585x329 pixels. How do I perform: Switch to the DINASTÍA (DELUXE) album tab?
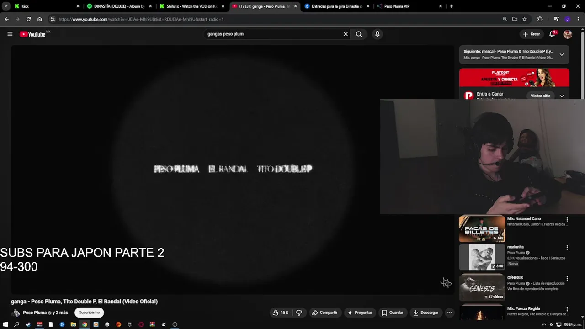[x=119, y=6]
